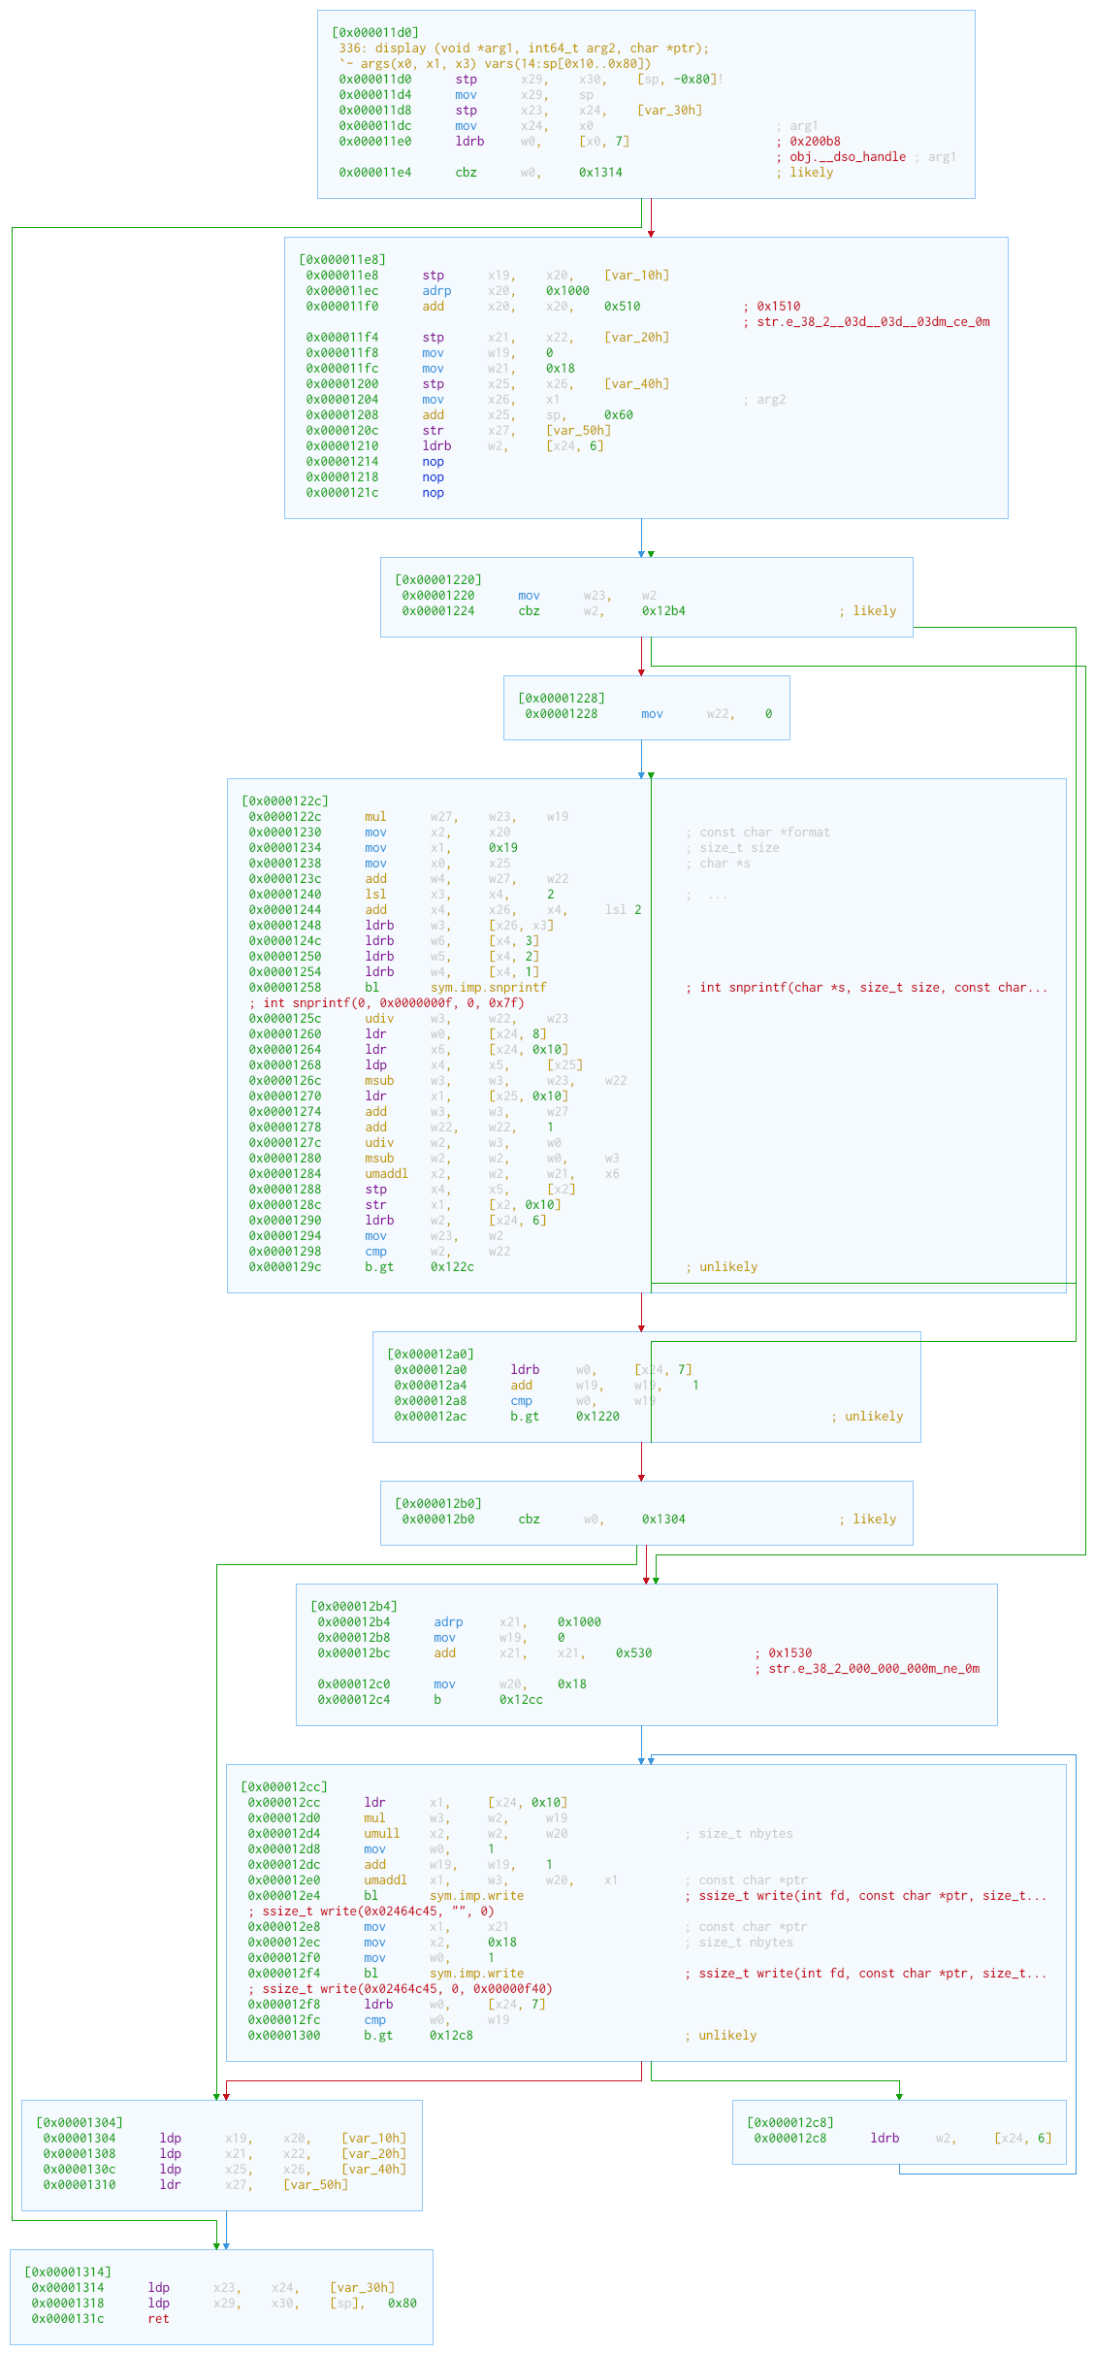Select block header [0x00001228]
Screen dimensions: 1095x2354
562,698
